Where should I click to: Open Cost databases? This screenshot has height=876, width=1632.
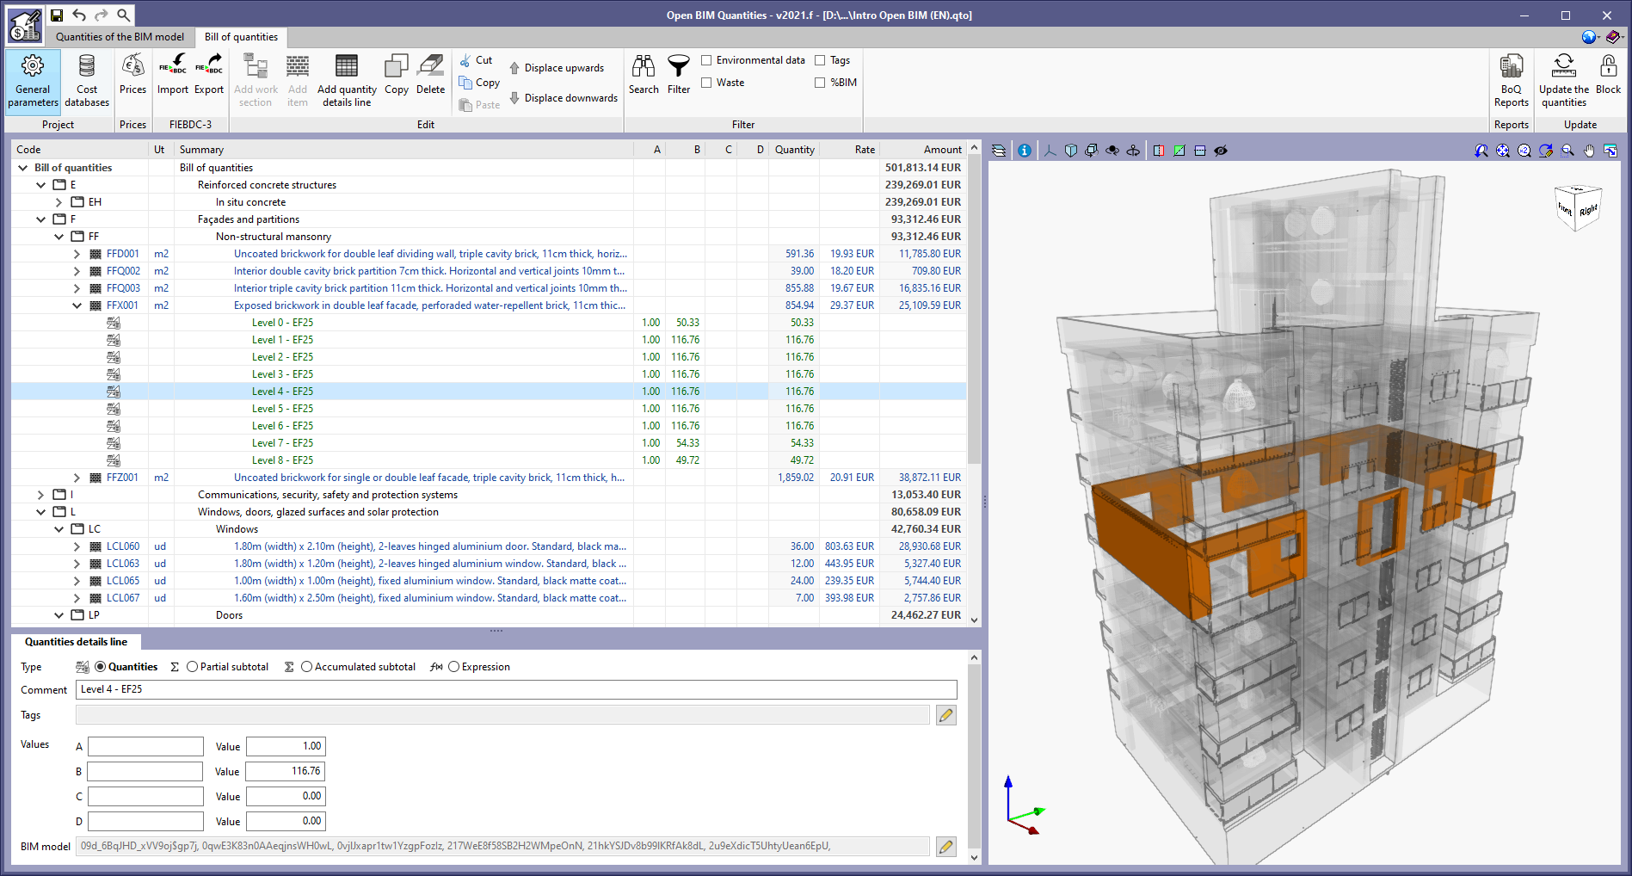coord(87,82)
